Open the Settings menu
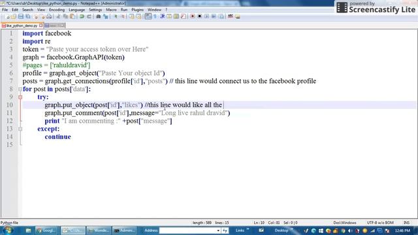The height and width of the screenshot is (235, 418). [x=95, y=10]
